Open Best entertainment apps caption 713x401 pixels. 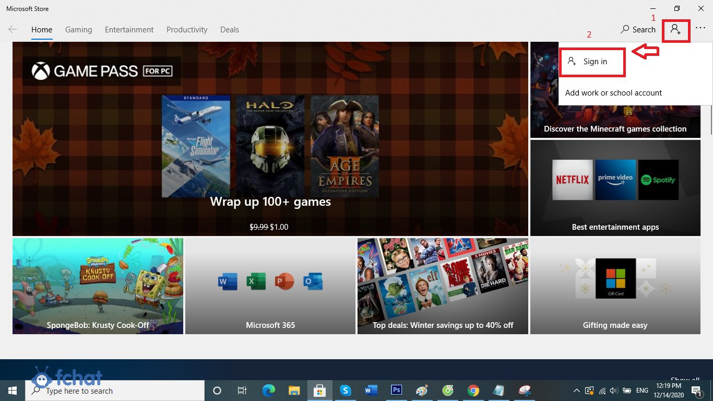[615, 227]
